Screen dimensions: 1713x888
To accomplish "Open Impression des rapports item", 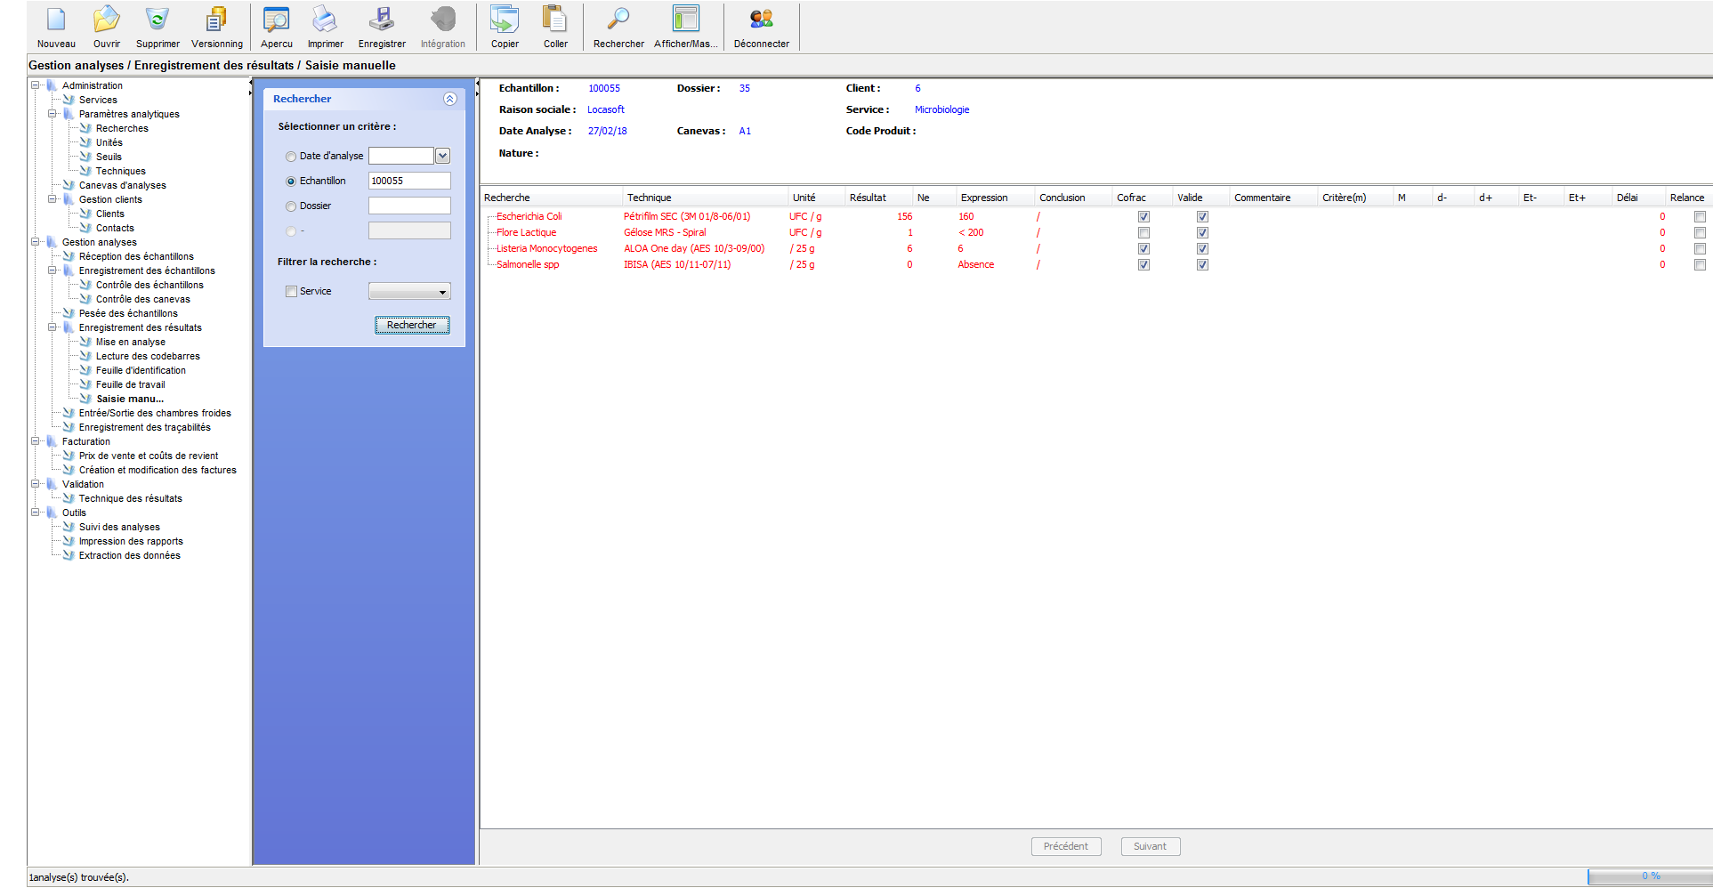I will coord(131,541).
